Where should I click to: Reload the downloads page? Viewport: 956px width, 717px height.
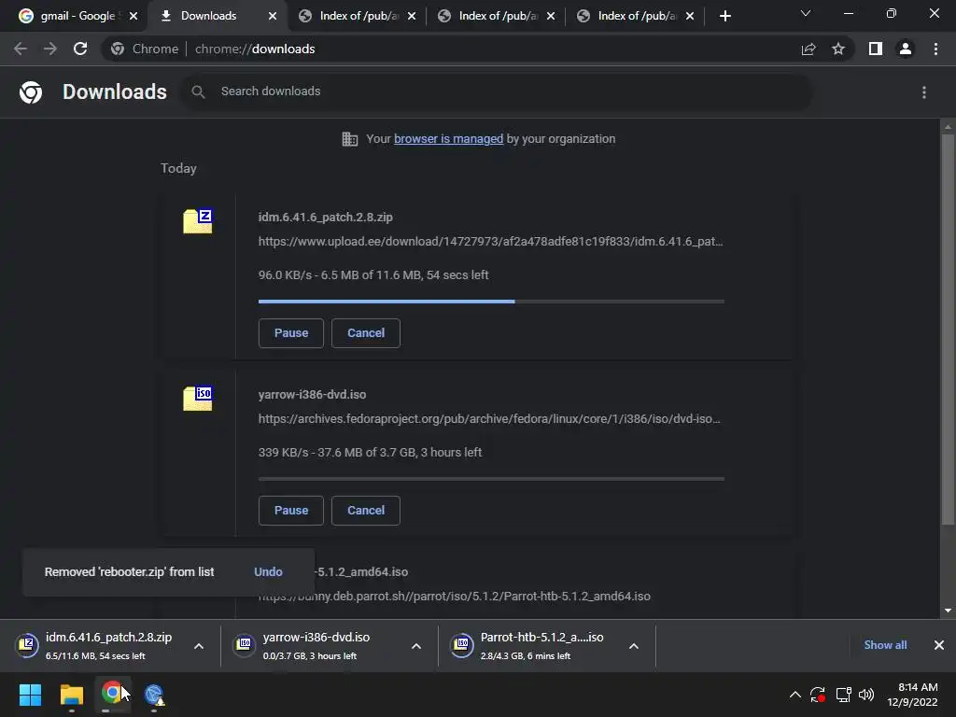coord(80,49)
